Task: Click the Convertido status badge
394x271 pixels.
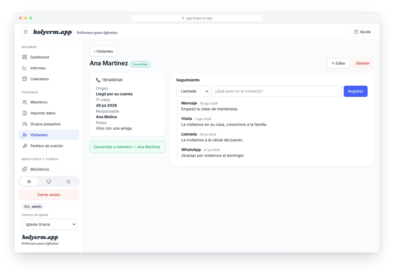Action: coord(140,64)
